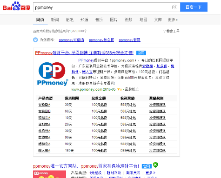Image resolution: width=221 pixels, height=178 pixels.
Task: Click red PPmoney thumbnail of second result
Action: pyautogui.click(x=49, y=174)
